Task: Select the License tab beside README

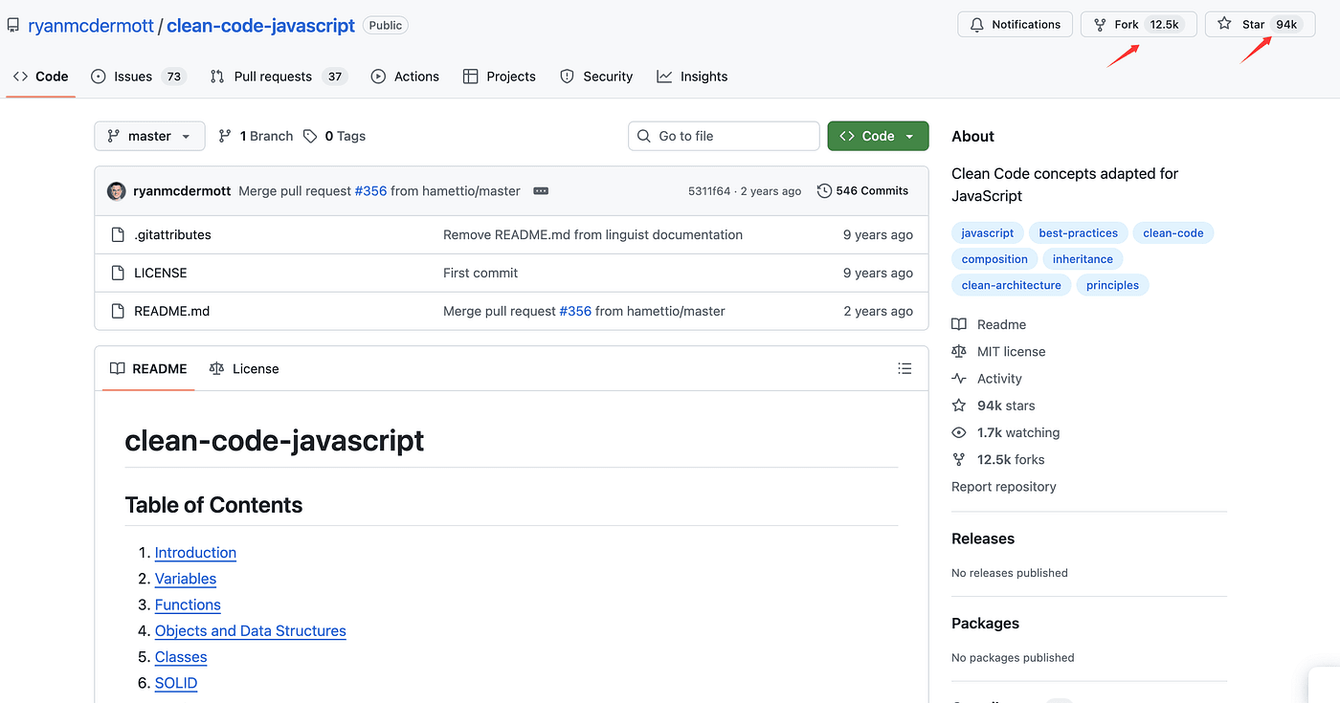Action: [x=244, y=368]
